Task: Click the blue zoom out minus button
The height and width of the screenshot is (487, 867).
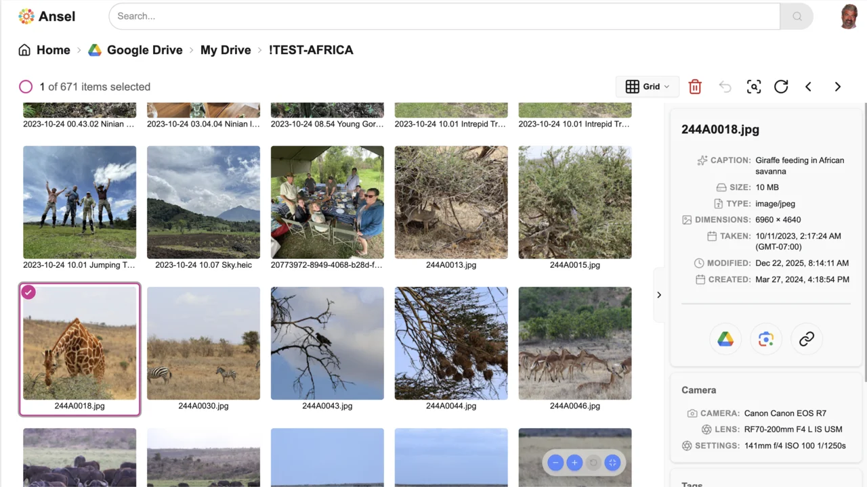Action: 555,463
